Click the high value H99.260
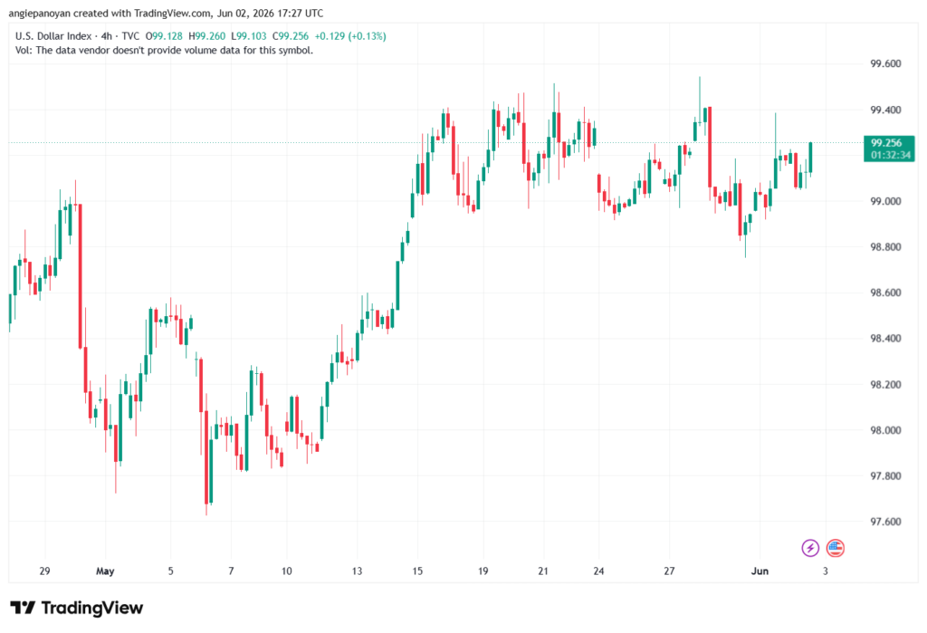The height and width of the screenshot is (633, 927). [207, 36]
